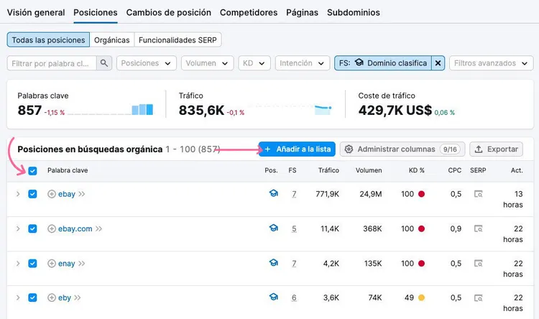Expand the ebay.com keyword row
Screen dimensions: 539x319
pos(18,228)
